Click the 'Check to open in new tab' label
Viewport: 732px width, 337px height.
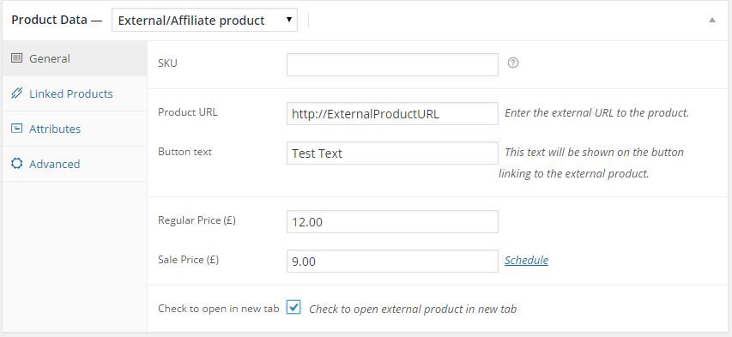pos(219,309)
